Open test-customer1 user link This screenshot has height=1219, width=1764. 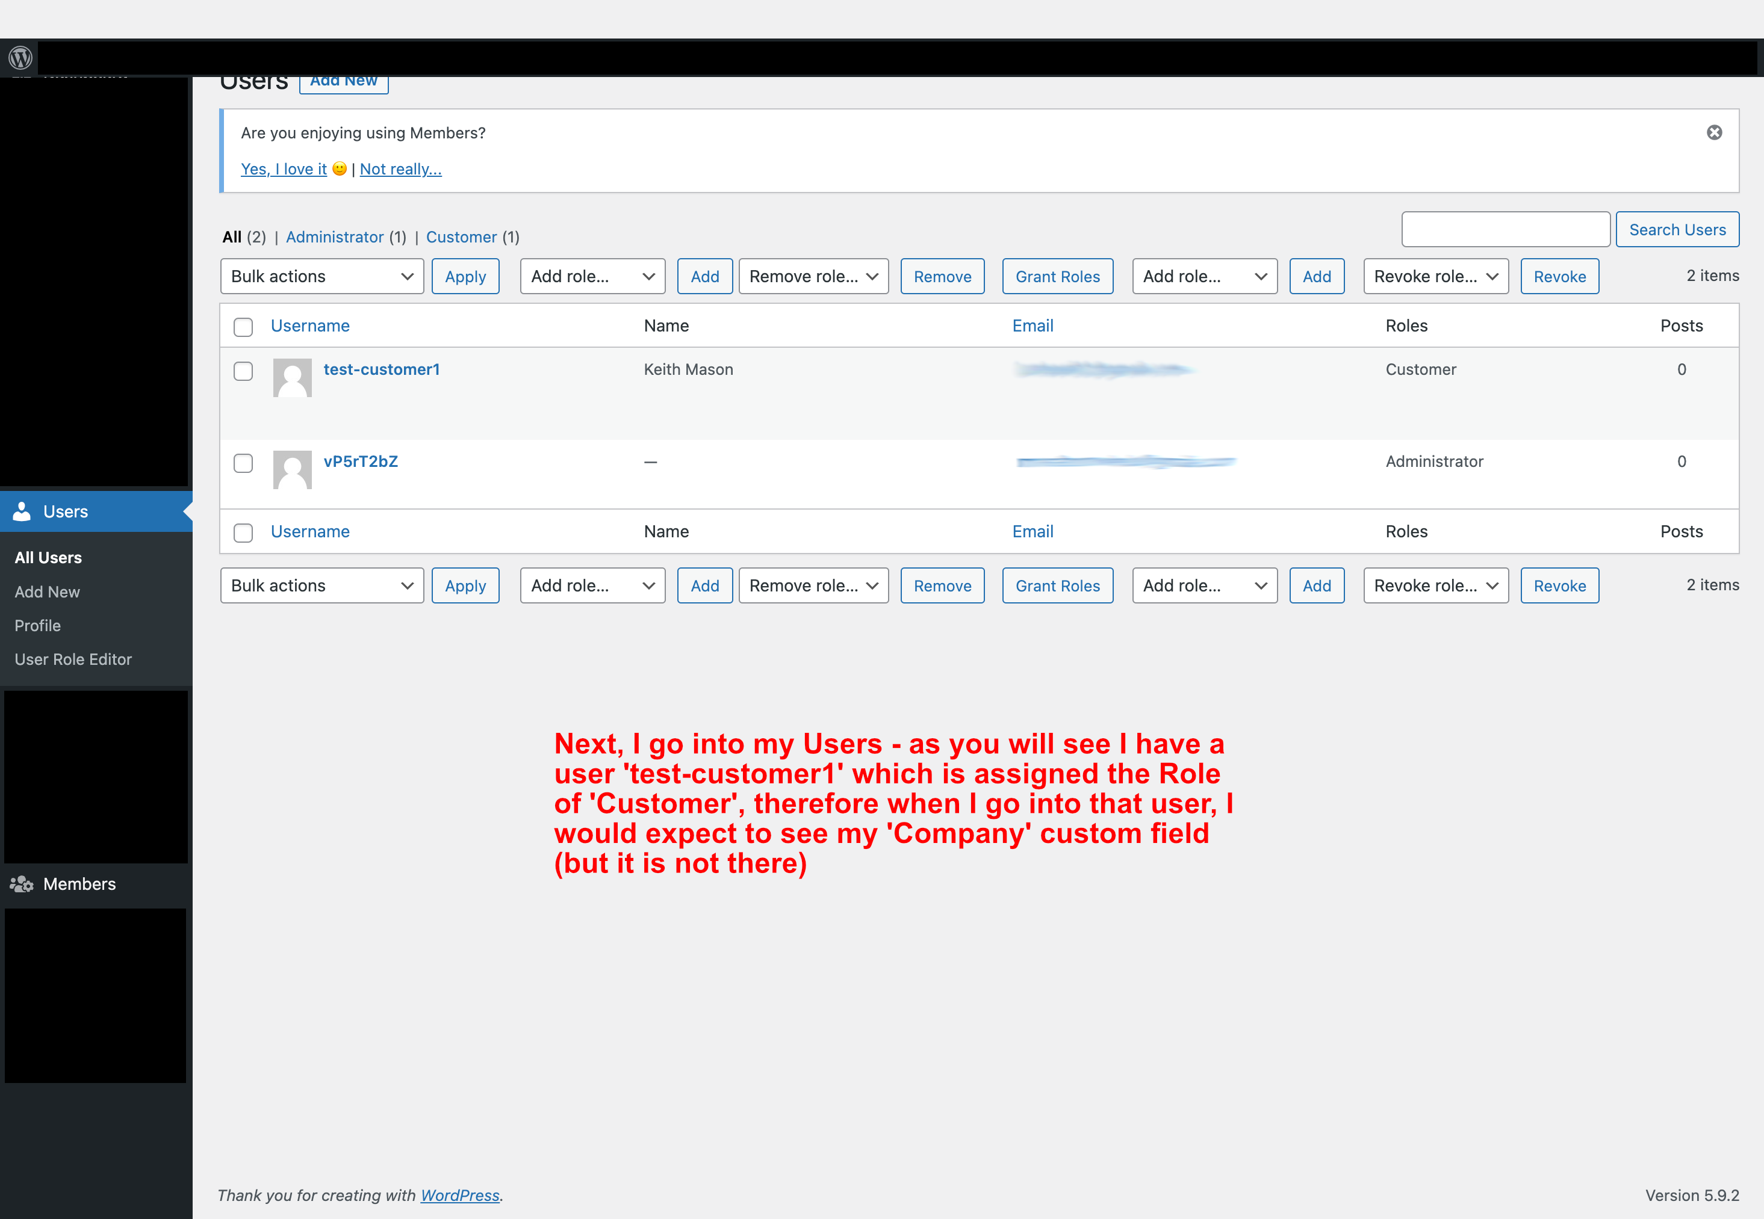[x=381, y=369]
